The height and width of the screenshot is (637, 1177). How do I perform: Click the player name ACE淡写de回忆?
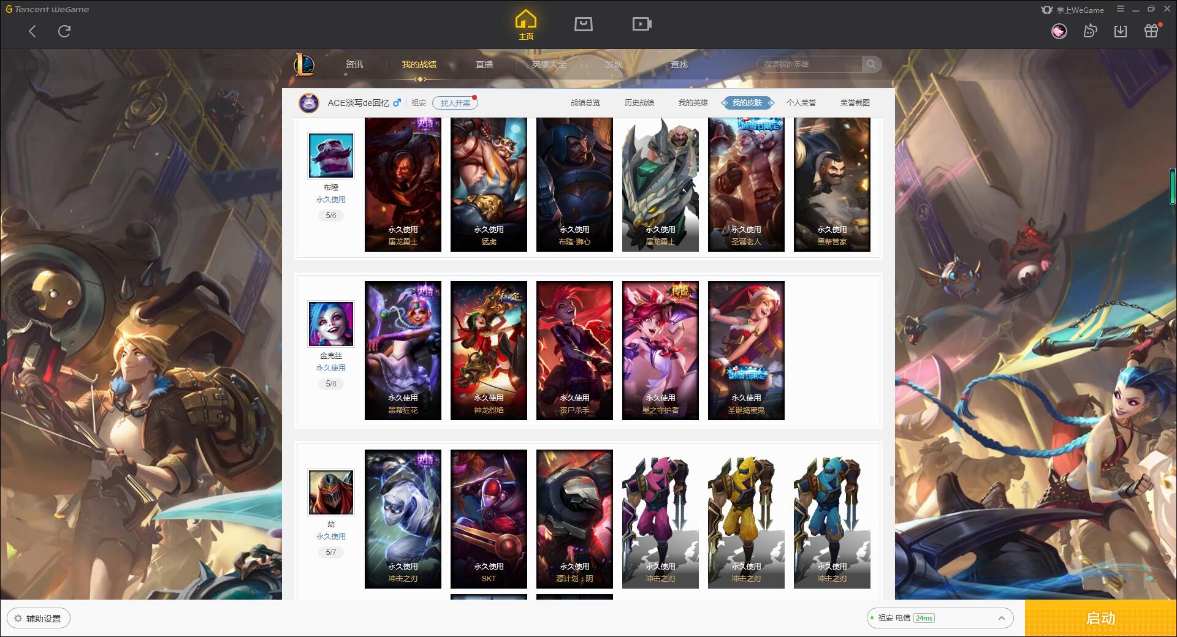[x=359, y=103]
